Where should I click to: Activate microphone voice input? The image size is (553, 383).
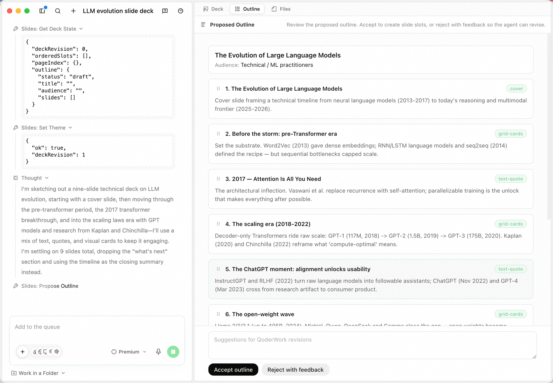(x=158, y=352)
